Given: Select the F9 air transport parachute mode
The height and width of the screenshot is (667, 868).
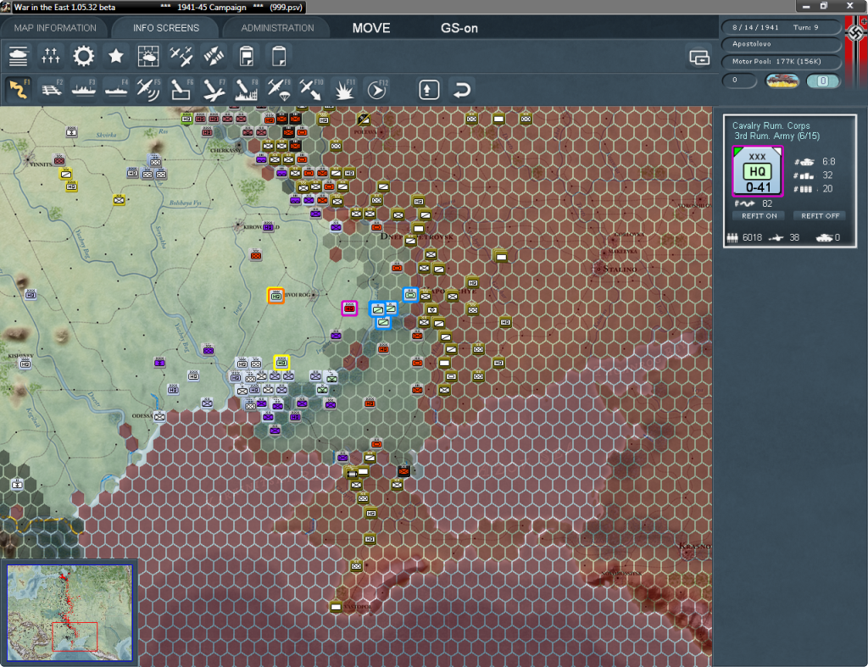Looking at the screenshot, I should tap(279, 89).
